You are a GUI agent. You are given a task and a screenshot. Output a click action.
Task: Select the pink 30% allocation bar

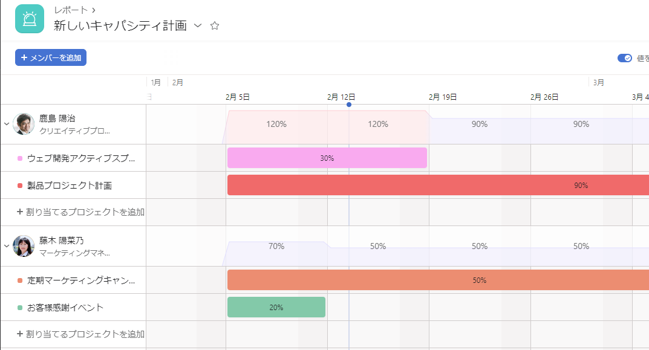(x=327, y=158)
